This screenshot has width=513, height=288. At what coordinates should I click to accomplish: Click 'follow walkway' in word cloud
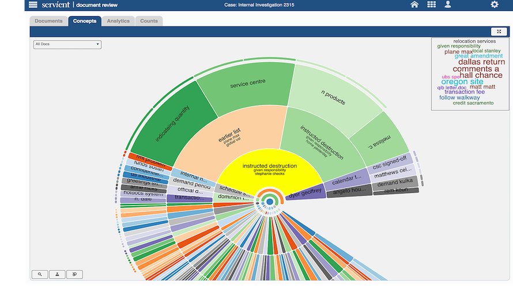459,97
